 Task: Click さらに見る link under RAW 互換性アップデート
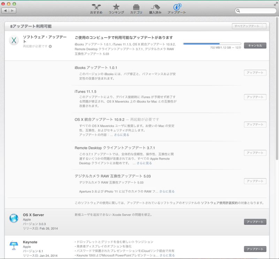click(167, 192)
